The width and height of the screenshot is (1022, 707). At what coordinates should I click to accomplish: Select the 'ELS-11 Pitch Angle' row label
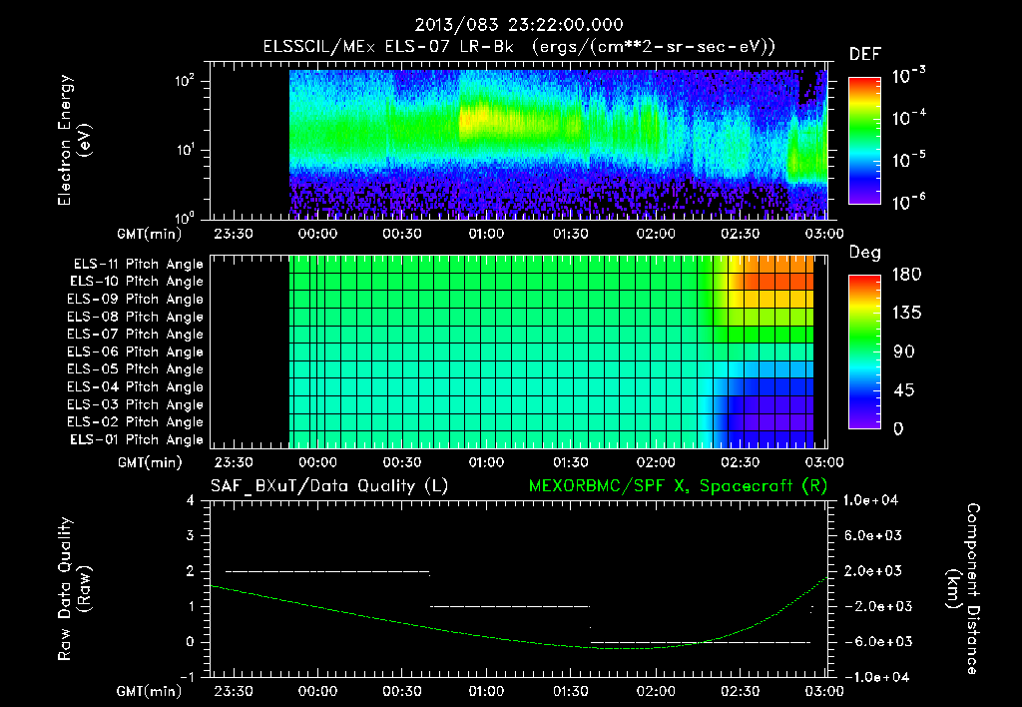138,265
